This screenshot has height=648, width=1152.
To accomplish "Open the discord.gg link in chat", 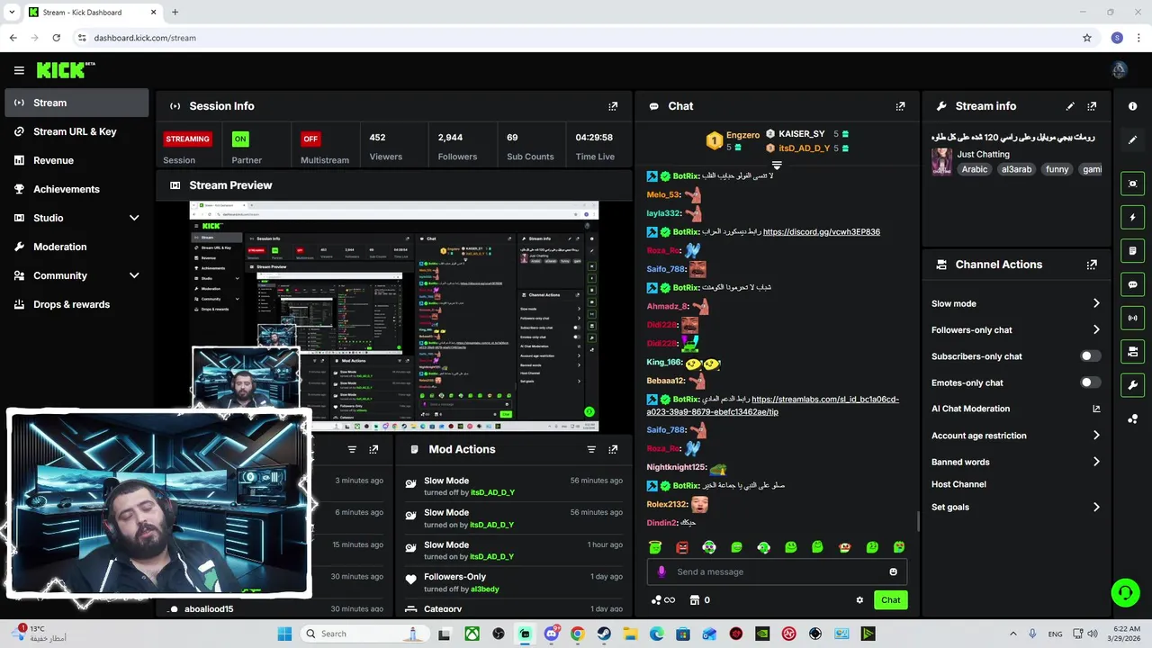I will click(822, 232).
